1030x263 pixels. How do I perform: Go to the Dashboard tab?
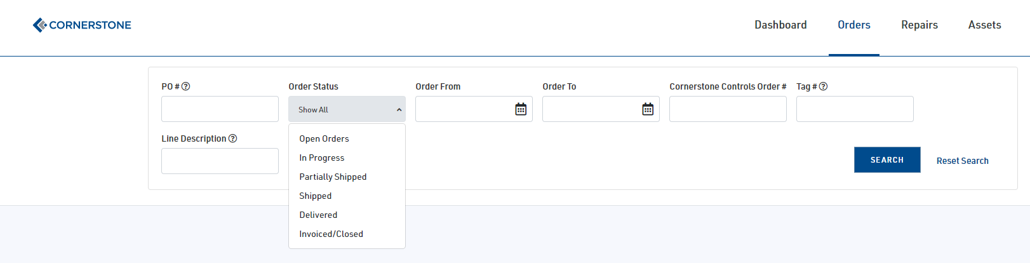coord(780,25)
